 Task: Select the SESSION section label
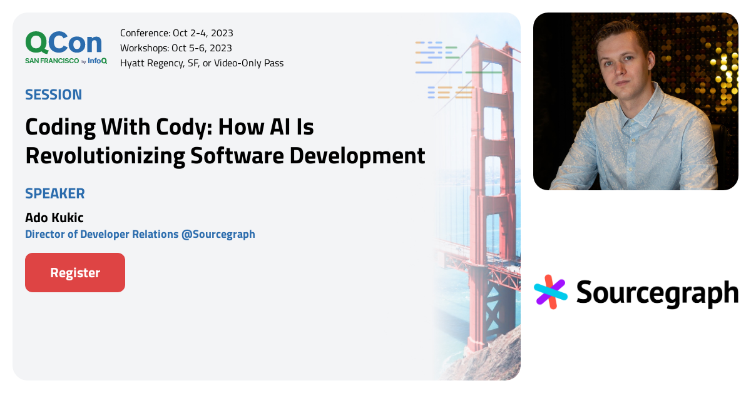pyautogui.click(x=53, y=94)
